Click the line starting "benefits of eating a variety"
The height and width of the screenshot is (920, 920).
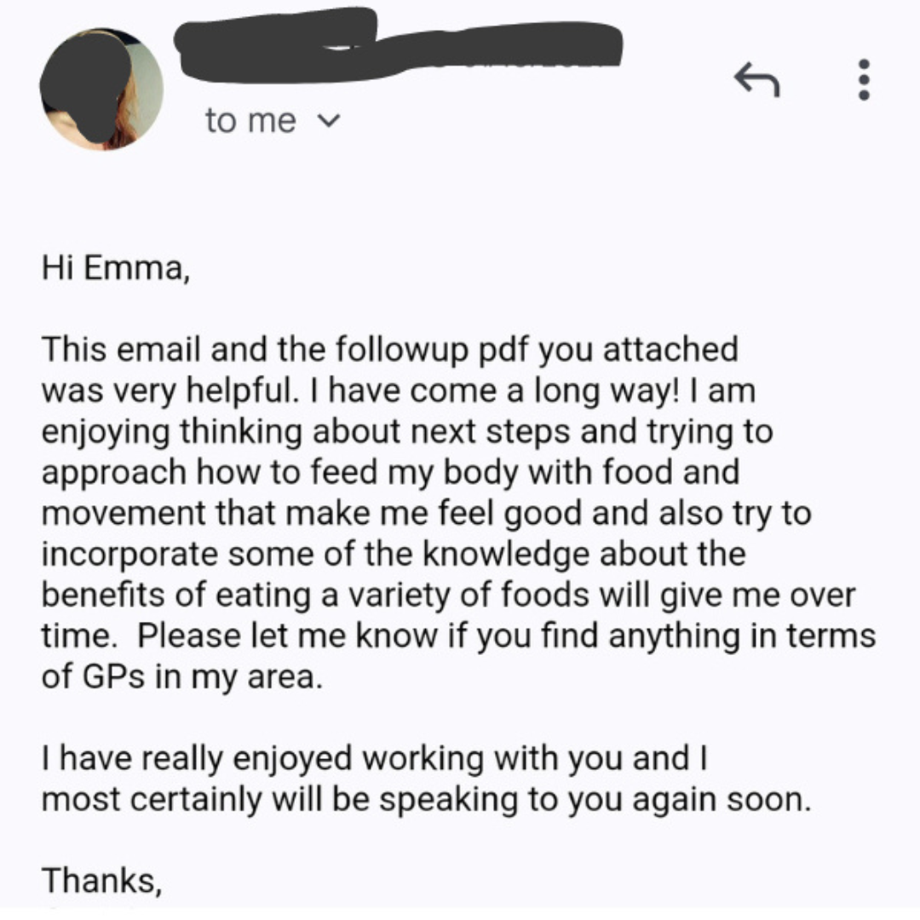447,595
